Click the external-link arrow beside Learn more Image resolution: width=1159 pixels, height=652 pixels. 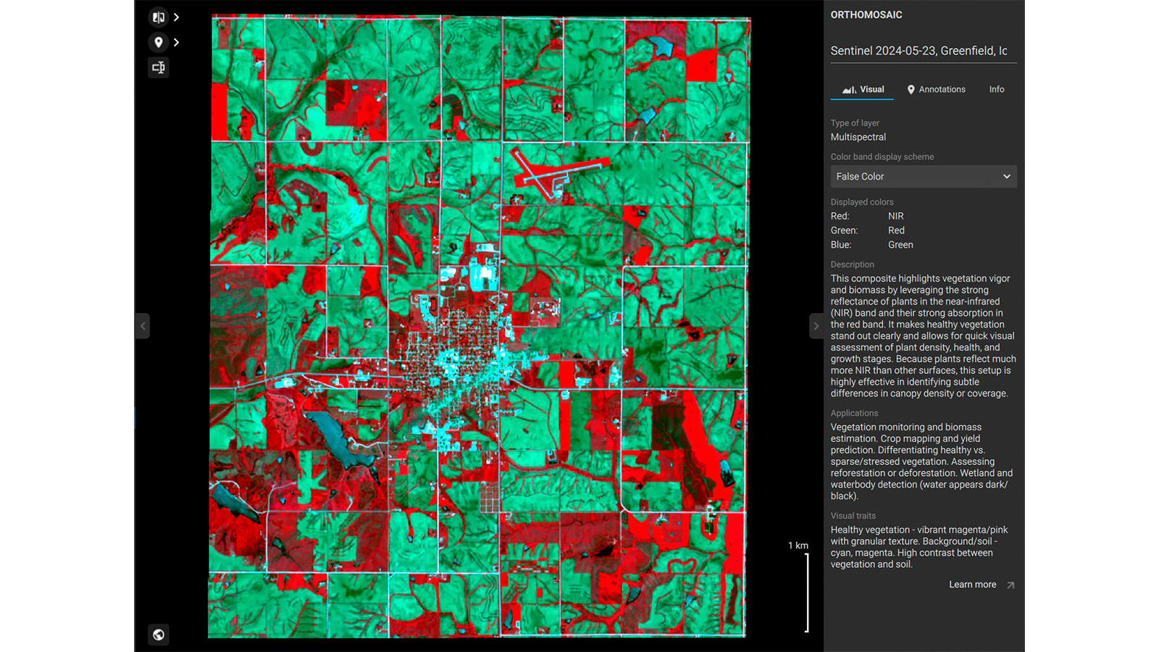point(1009,585)
